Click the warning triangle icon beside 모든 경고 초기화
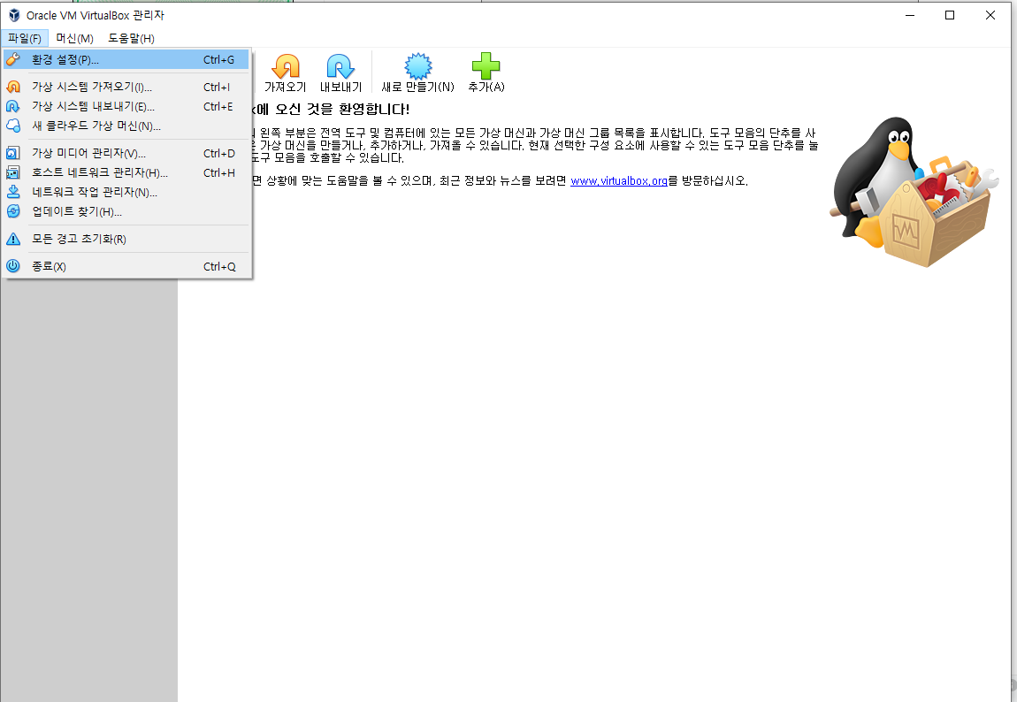This screenshot has width=1017, height=702. (x=13, y=239)
